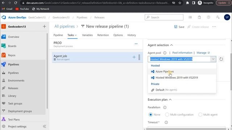Image resolution: width=232 pixels, height=130 pixels.
Task: Switch to Variables tab
Action: tap(87, 35)
